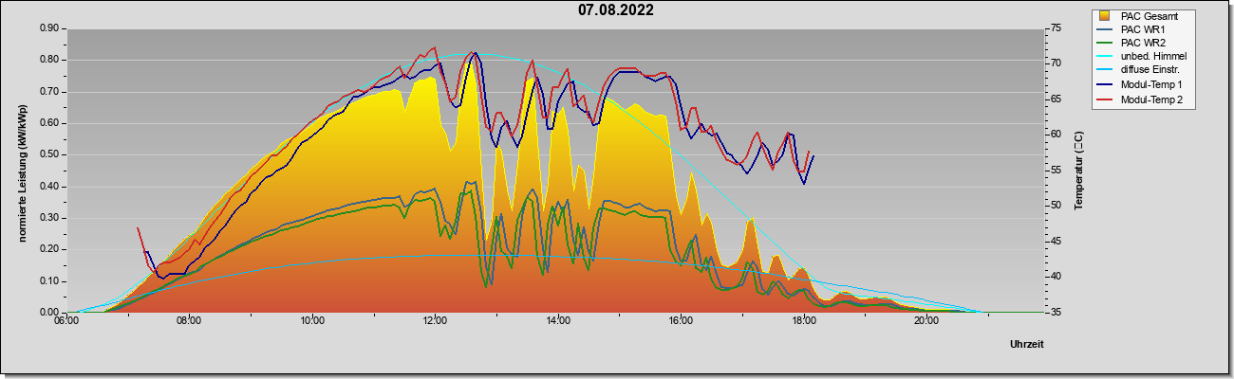Click the 0.60 power axis value

click(x=49, y=123)
